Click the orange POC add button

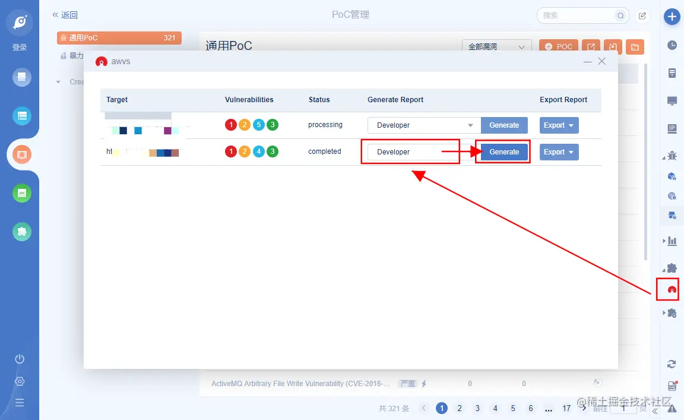[559, 47]
